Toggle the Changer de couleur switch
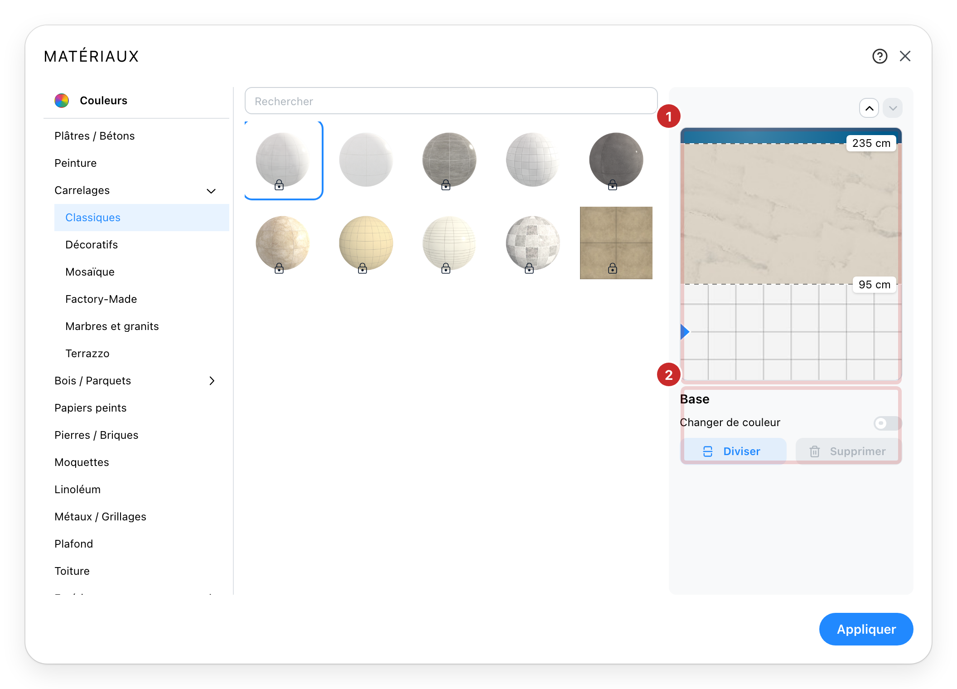Viewport: 957px width, 689px height. 887,423
